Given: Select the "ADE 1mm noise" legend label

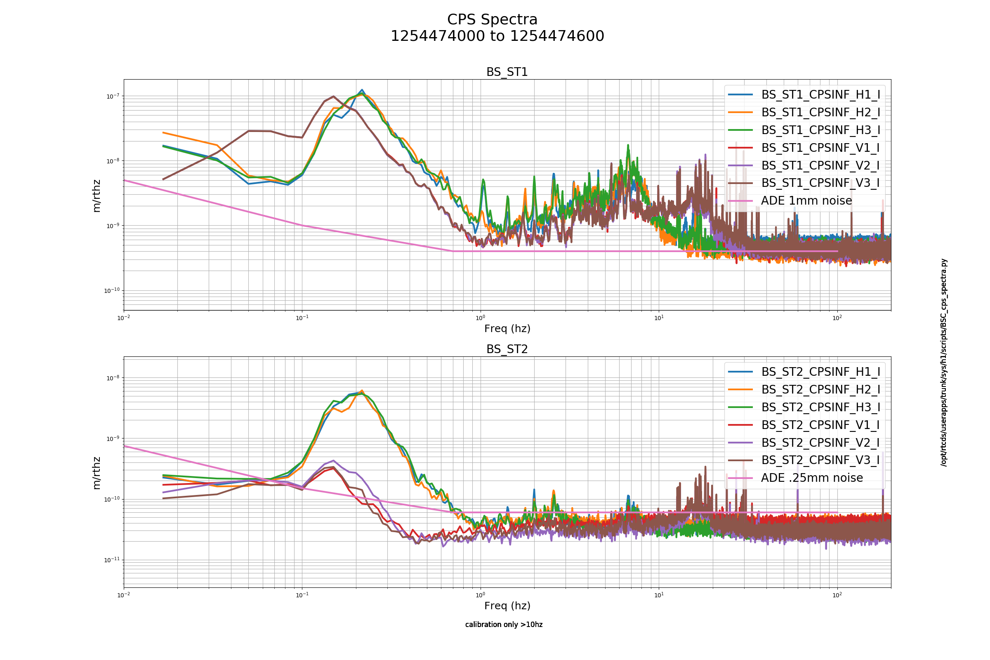Looking at the screenshot, I should click(x=806, y=200).
